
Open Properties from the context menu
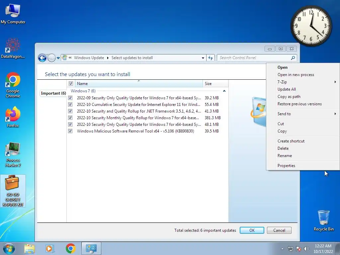coord(303,165)
